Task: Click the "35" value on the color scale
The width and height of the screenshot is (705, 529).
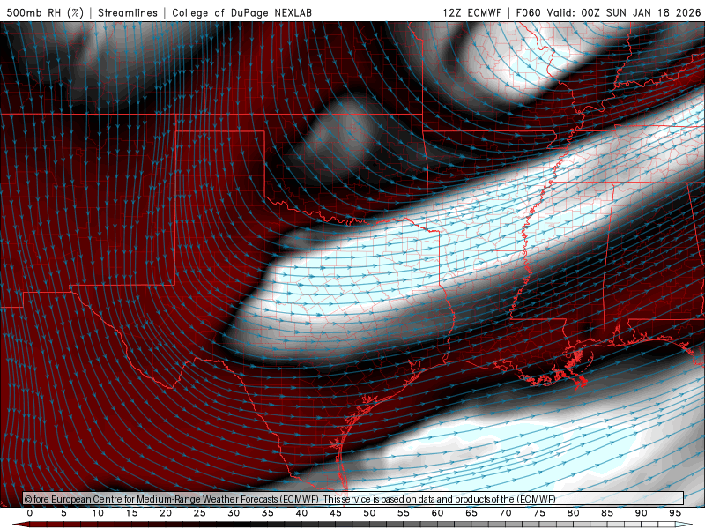Action: 268,513
